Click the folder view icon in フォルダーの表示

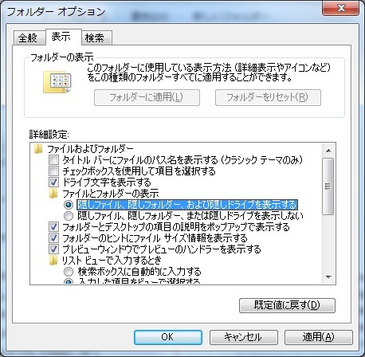pyautogui.click(x=57, y=82)
